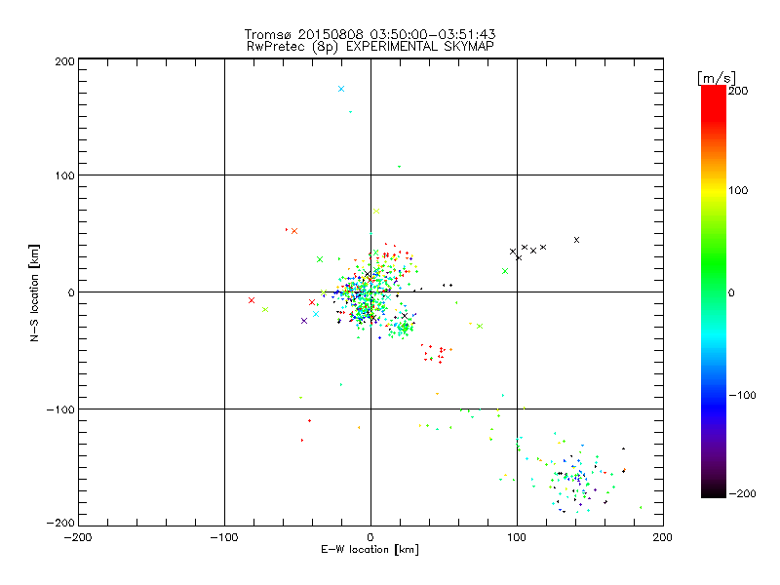The image size is (780, 585).
Task: Click the colorbar '200' top tick label
Action: [x=738, y=91]
